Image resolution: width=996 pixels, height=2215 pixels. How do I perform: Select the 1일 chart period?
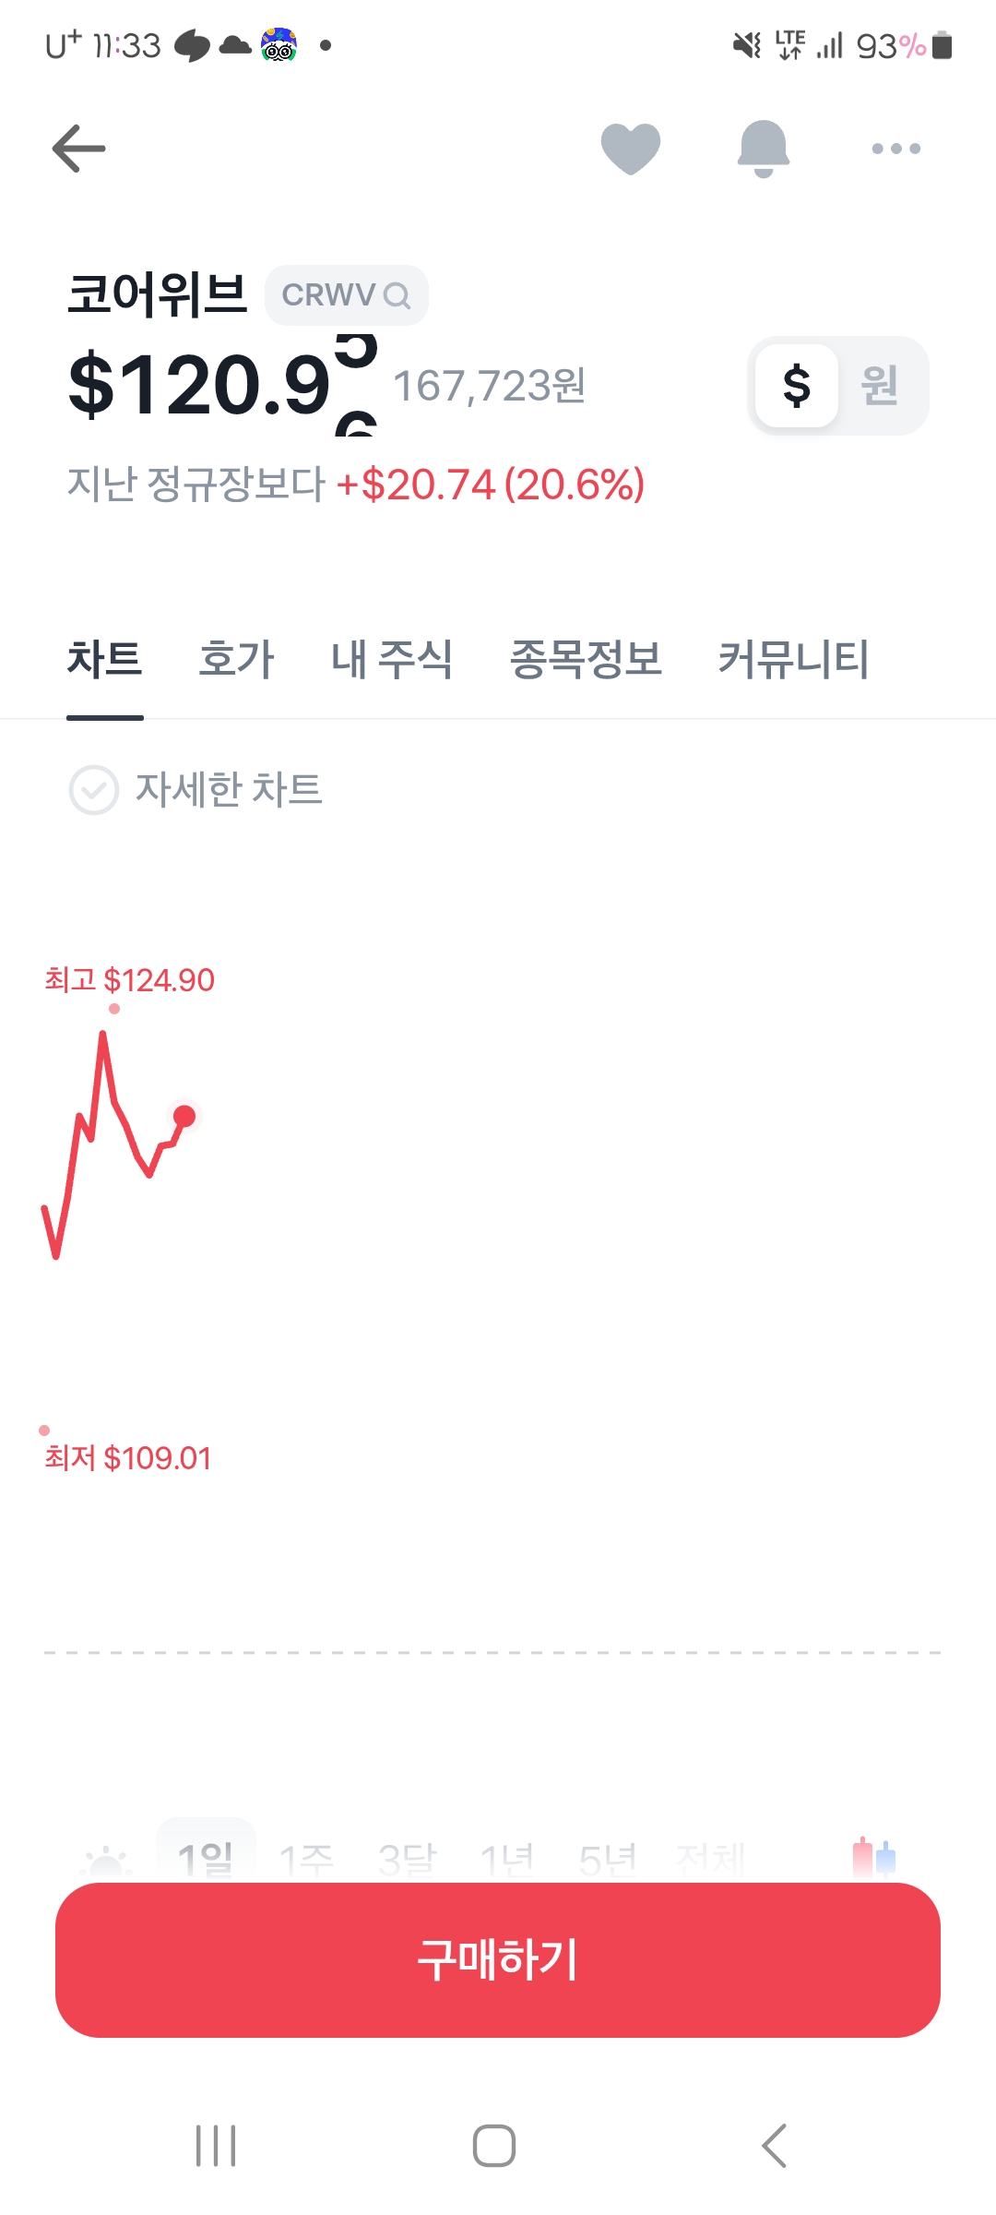pos(206,1858)
